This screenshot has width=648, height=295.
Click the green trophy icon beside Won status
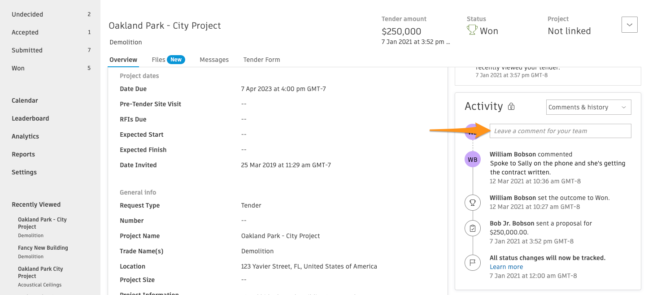[x=472, y=30]
